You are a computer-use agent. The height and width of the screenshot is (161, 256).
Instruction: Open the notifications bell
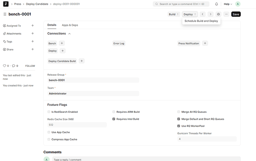217,4
